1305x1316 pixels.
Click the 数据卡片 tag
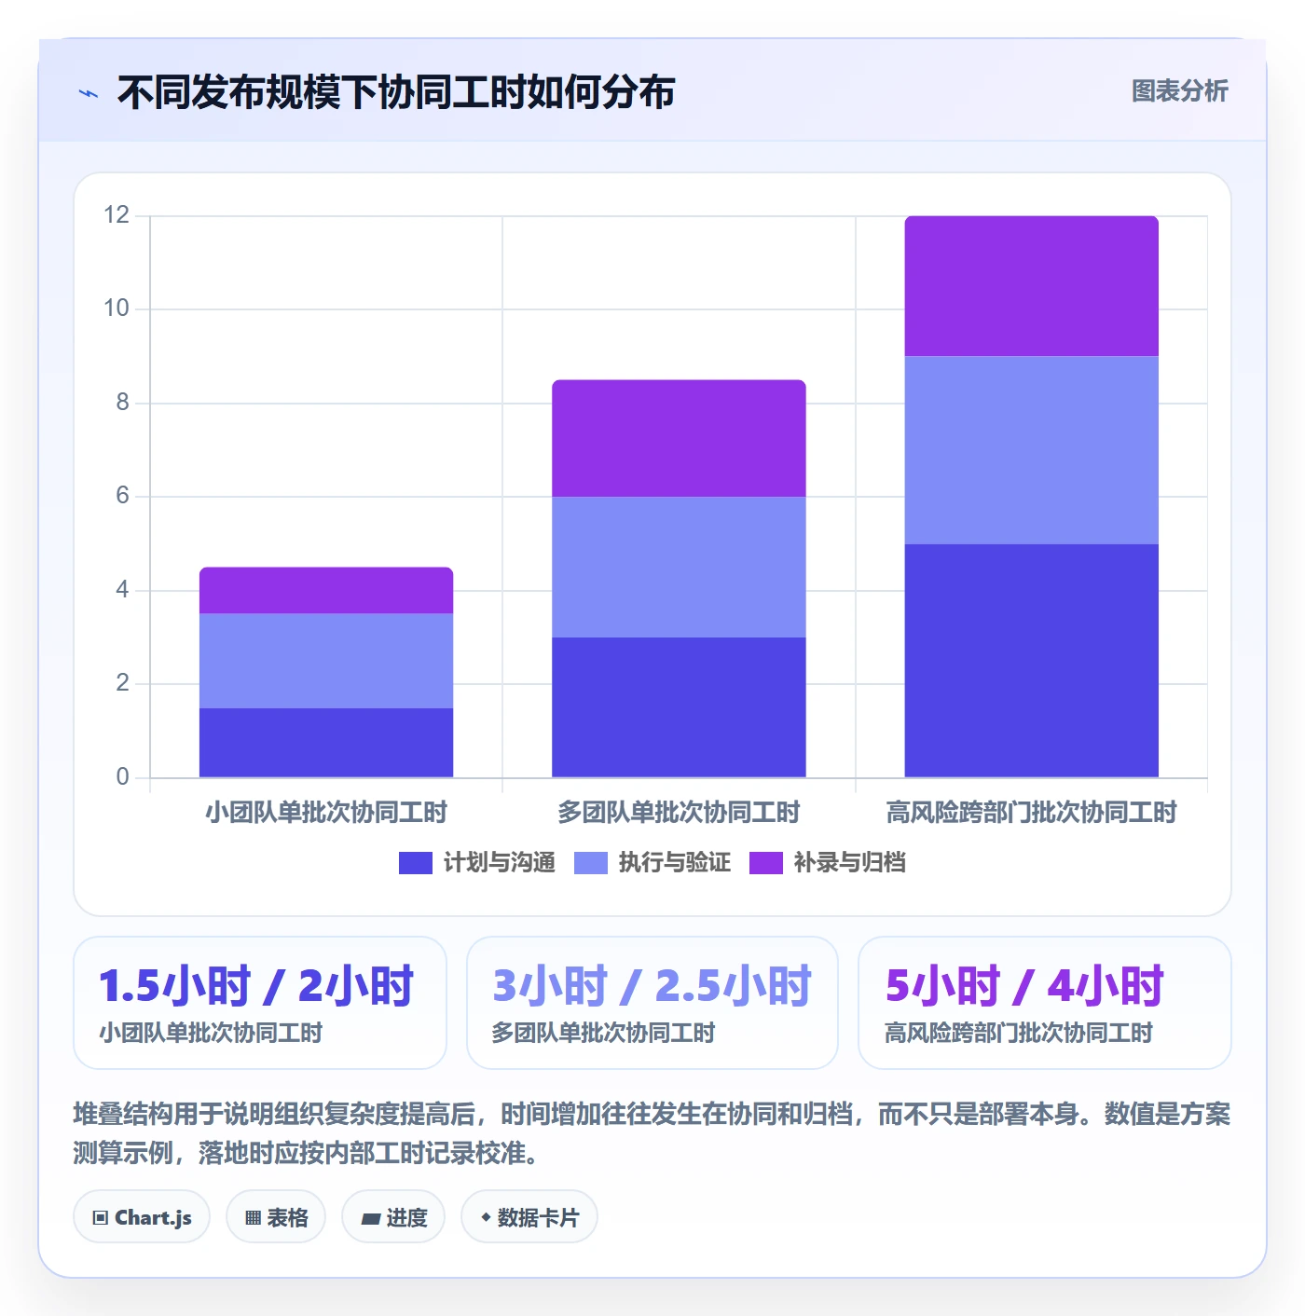(529, 1217)
